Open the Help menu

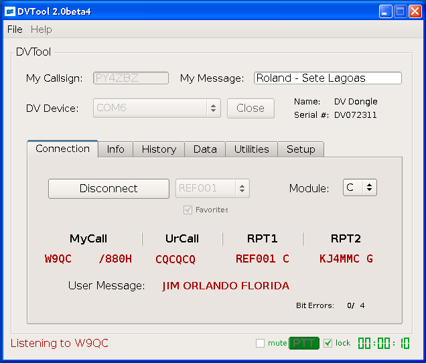point(41,29)
